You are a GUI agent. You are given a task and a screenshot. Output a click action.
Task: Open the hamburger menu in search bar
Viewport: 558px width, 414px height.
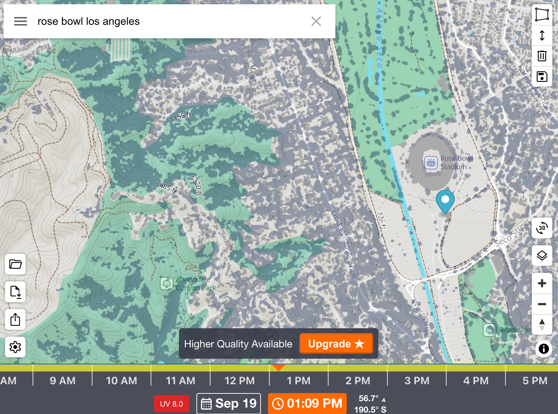click(x=21, y=22)
